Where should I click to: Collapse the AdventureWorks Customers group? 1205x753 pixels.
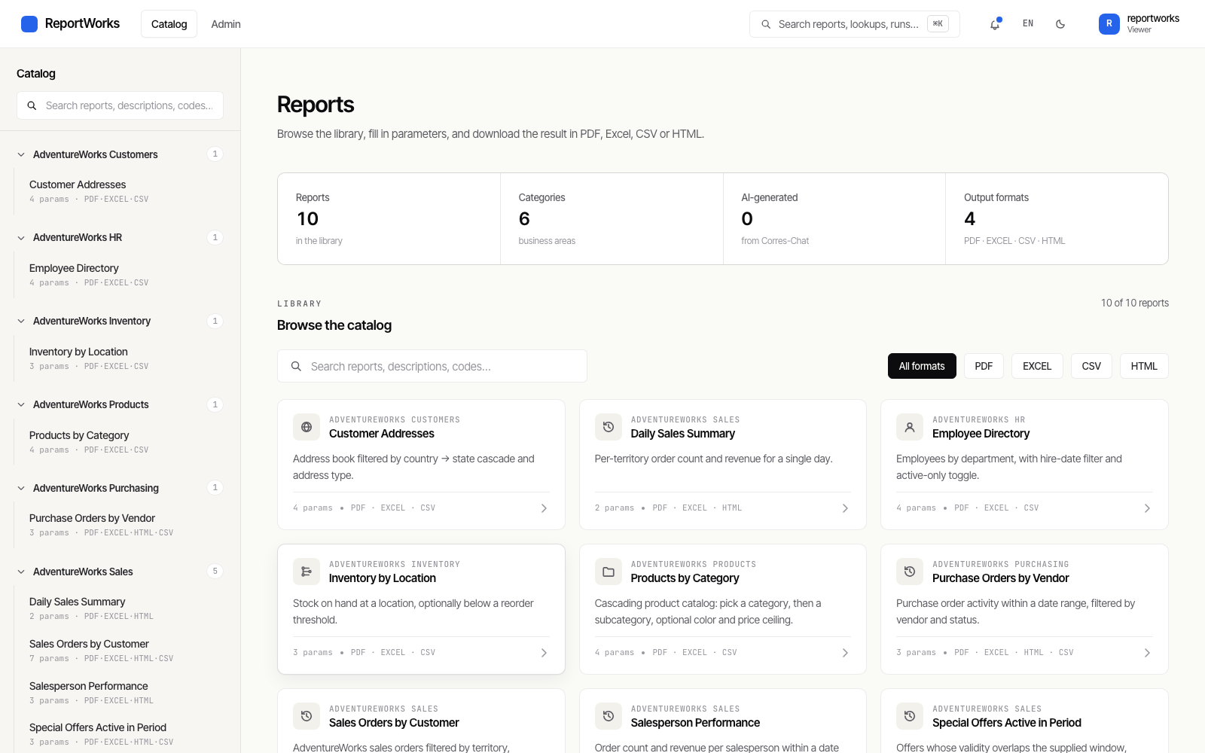tap(21, 155)
